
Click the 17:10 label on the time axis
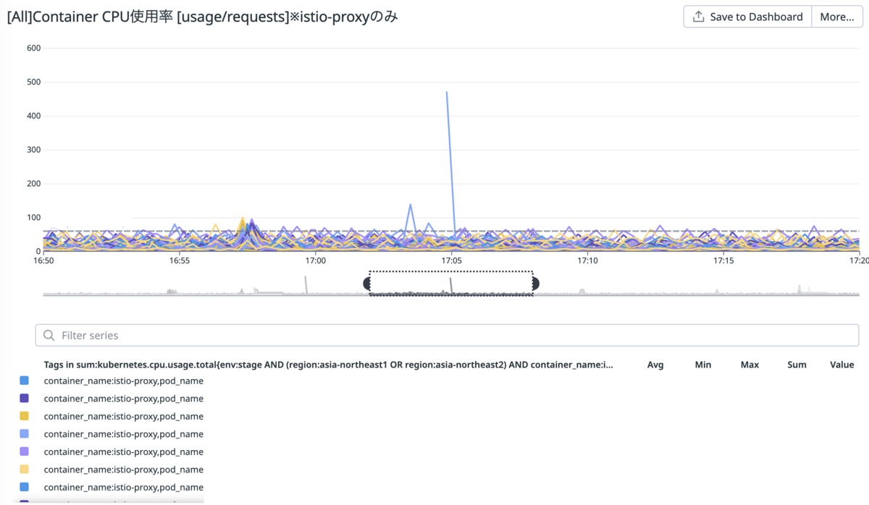(587, 260)
